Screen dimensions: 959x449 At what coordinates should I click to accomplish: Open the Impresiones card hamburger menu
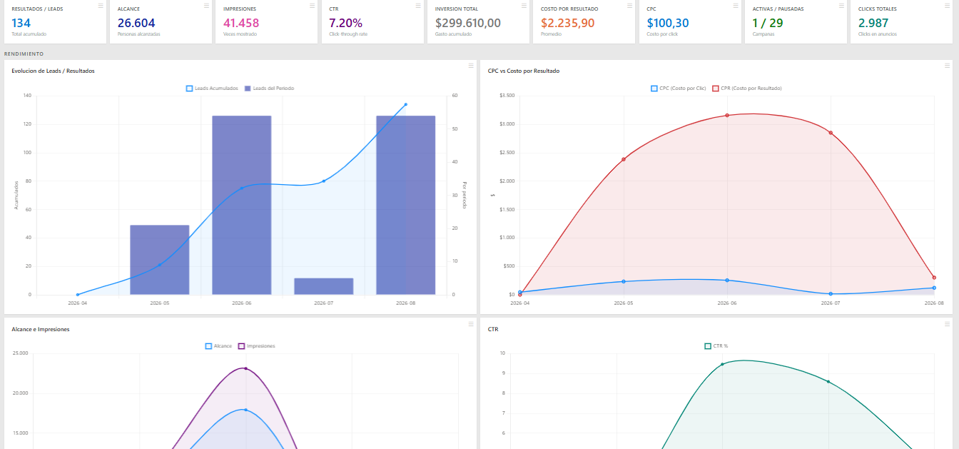[x=312, y=5]
